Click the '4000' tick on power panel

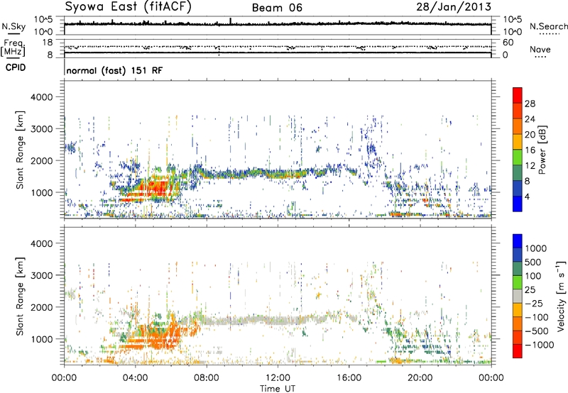coord(41,97)
